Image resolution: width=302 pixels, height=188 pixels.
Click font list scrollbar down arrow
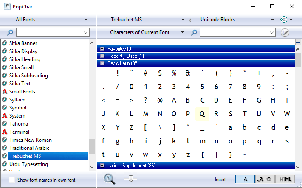(x=92, y=167)
